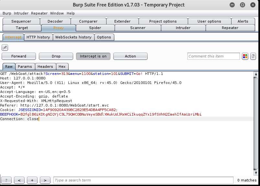Open the HTTP history sub-tab
The image size is (260, 186).
point(38,37)
